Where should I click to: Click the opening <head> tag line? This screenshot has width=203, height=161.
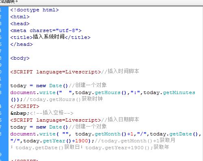[20, 24]
